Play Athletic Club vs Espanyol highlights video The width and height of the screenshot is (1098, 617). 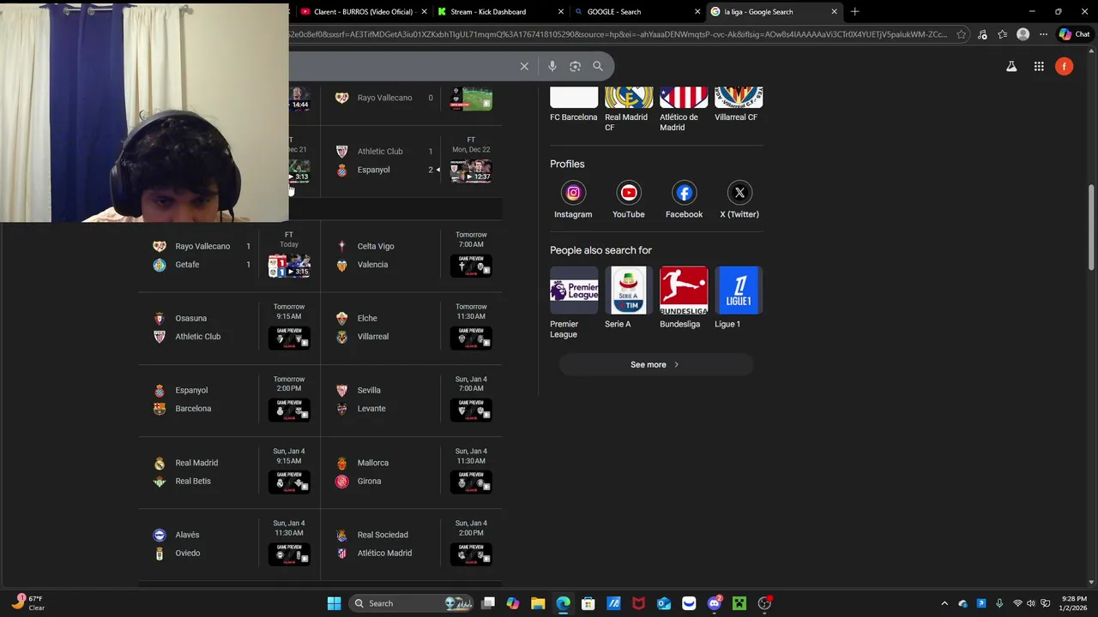(x=471, y=171)
